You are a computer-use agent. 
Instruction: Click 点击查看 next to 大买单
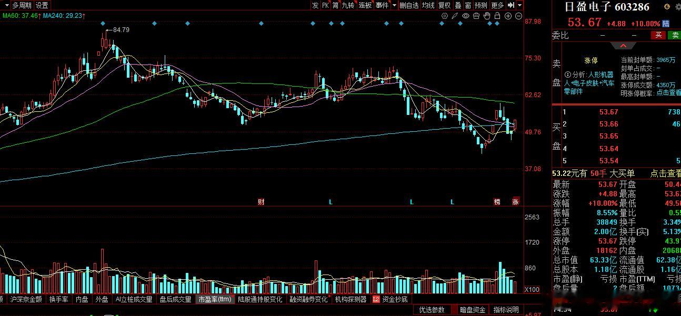coord(665,173)
